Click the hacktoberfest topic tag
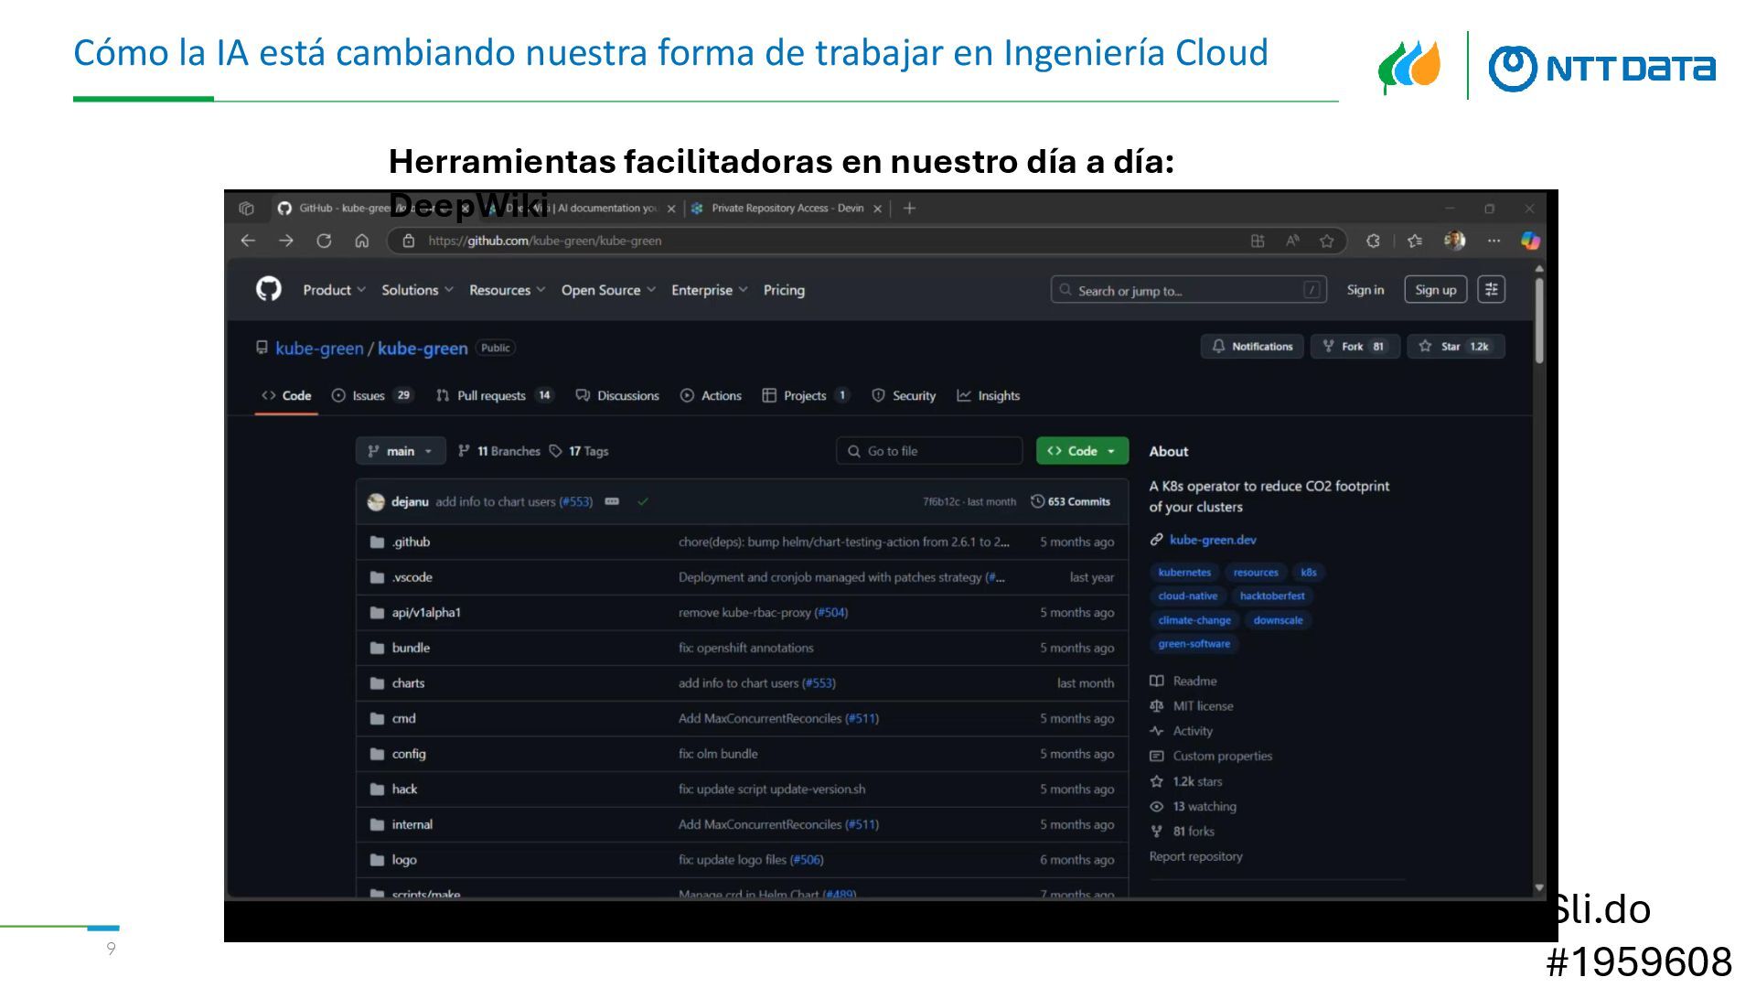Viewport: 1756px width, 988px height. (x=1272, y=596)
